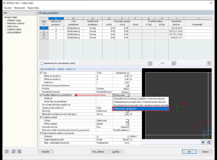Click the Nár. příloha button
The image size is (217, 160).
(x=98, y=152)
